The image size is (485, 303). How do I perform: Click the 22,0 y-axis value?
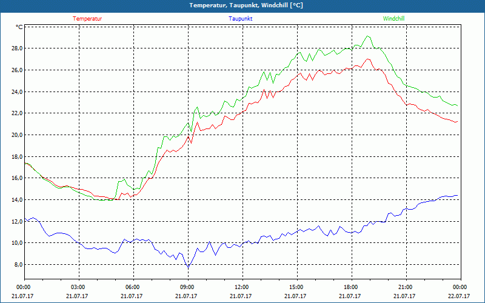pos(18,113)
